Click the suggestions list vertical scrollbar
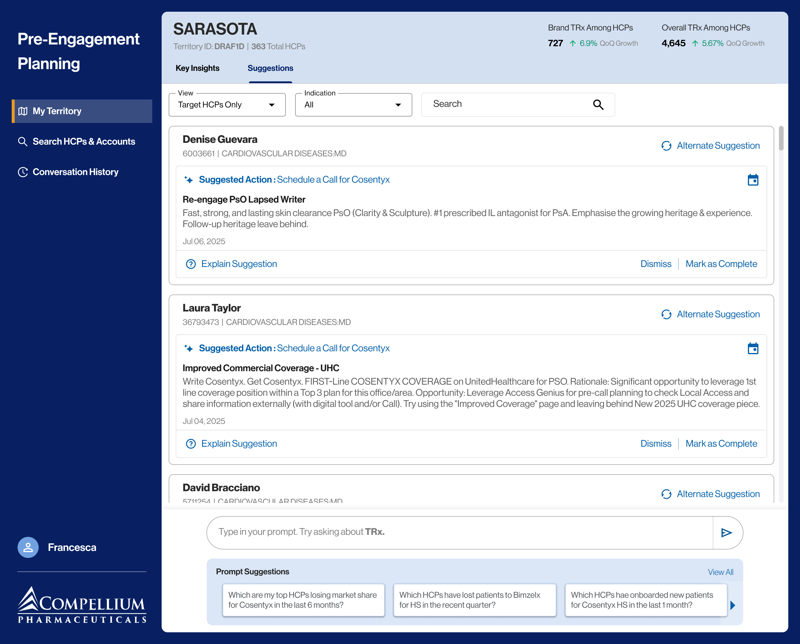 (781, 138)
